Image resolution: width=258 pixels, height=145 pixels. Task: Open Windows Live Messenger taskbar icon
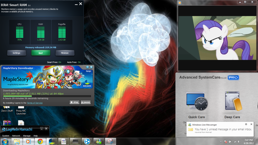(x=99, y=141)
